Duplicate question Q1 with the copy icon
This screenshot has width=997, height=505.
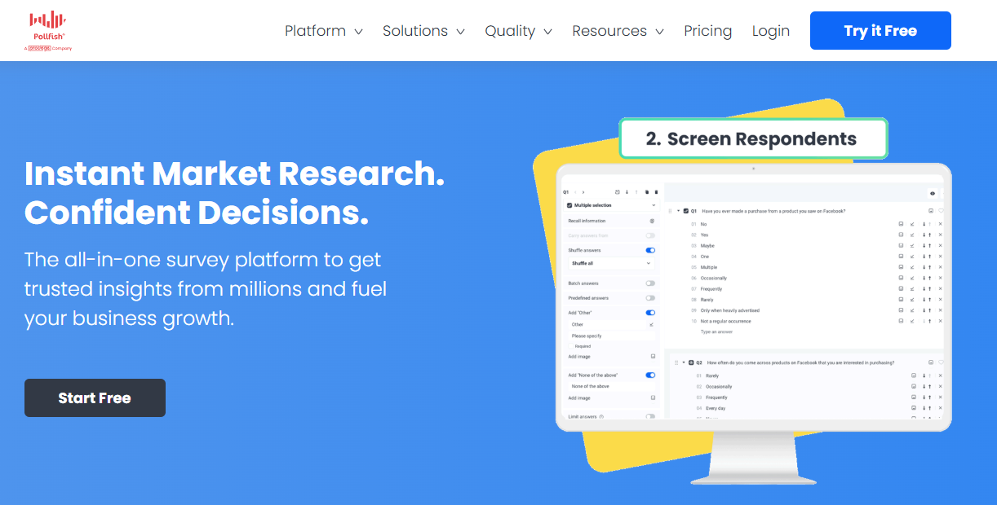647,192
